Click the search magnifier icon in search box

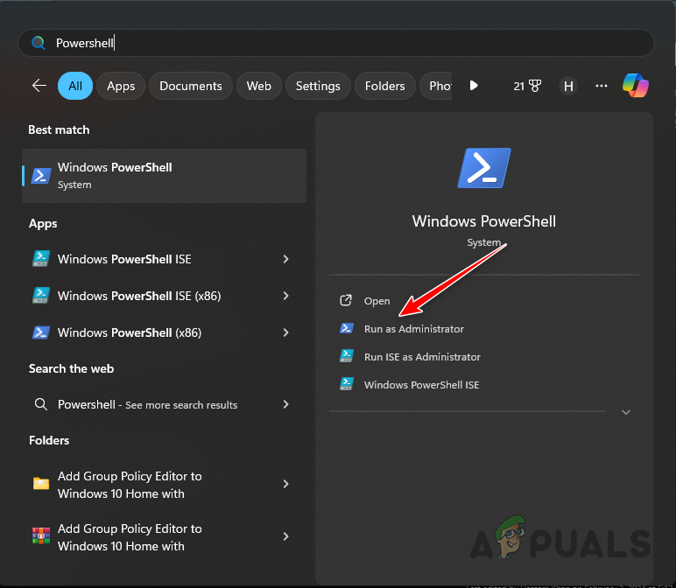pyautogui.click(x=38, y=43)
